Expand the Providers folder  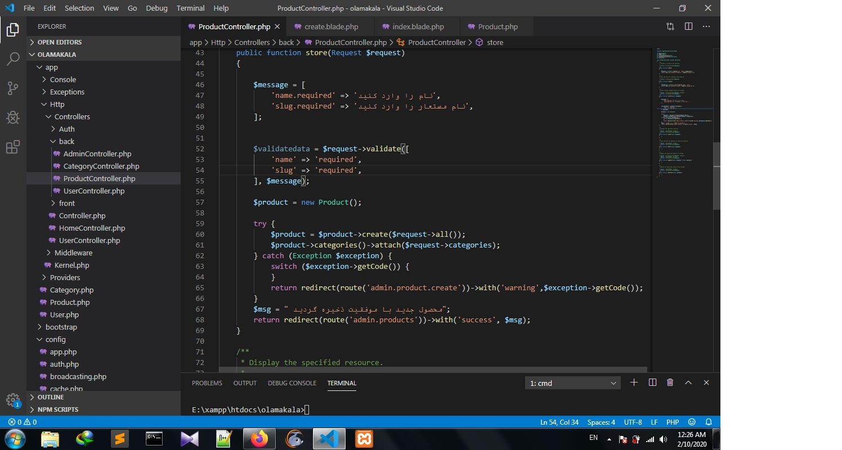coord(104,277)
